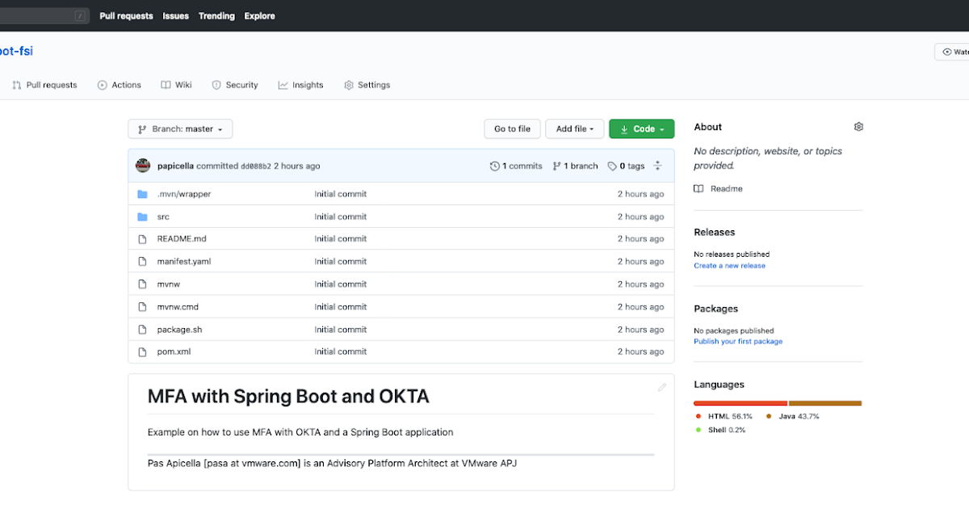Click the Go to file button
969x509 pixels.
pyautogui.click(x=512, y=128)
